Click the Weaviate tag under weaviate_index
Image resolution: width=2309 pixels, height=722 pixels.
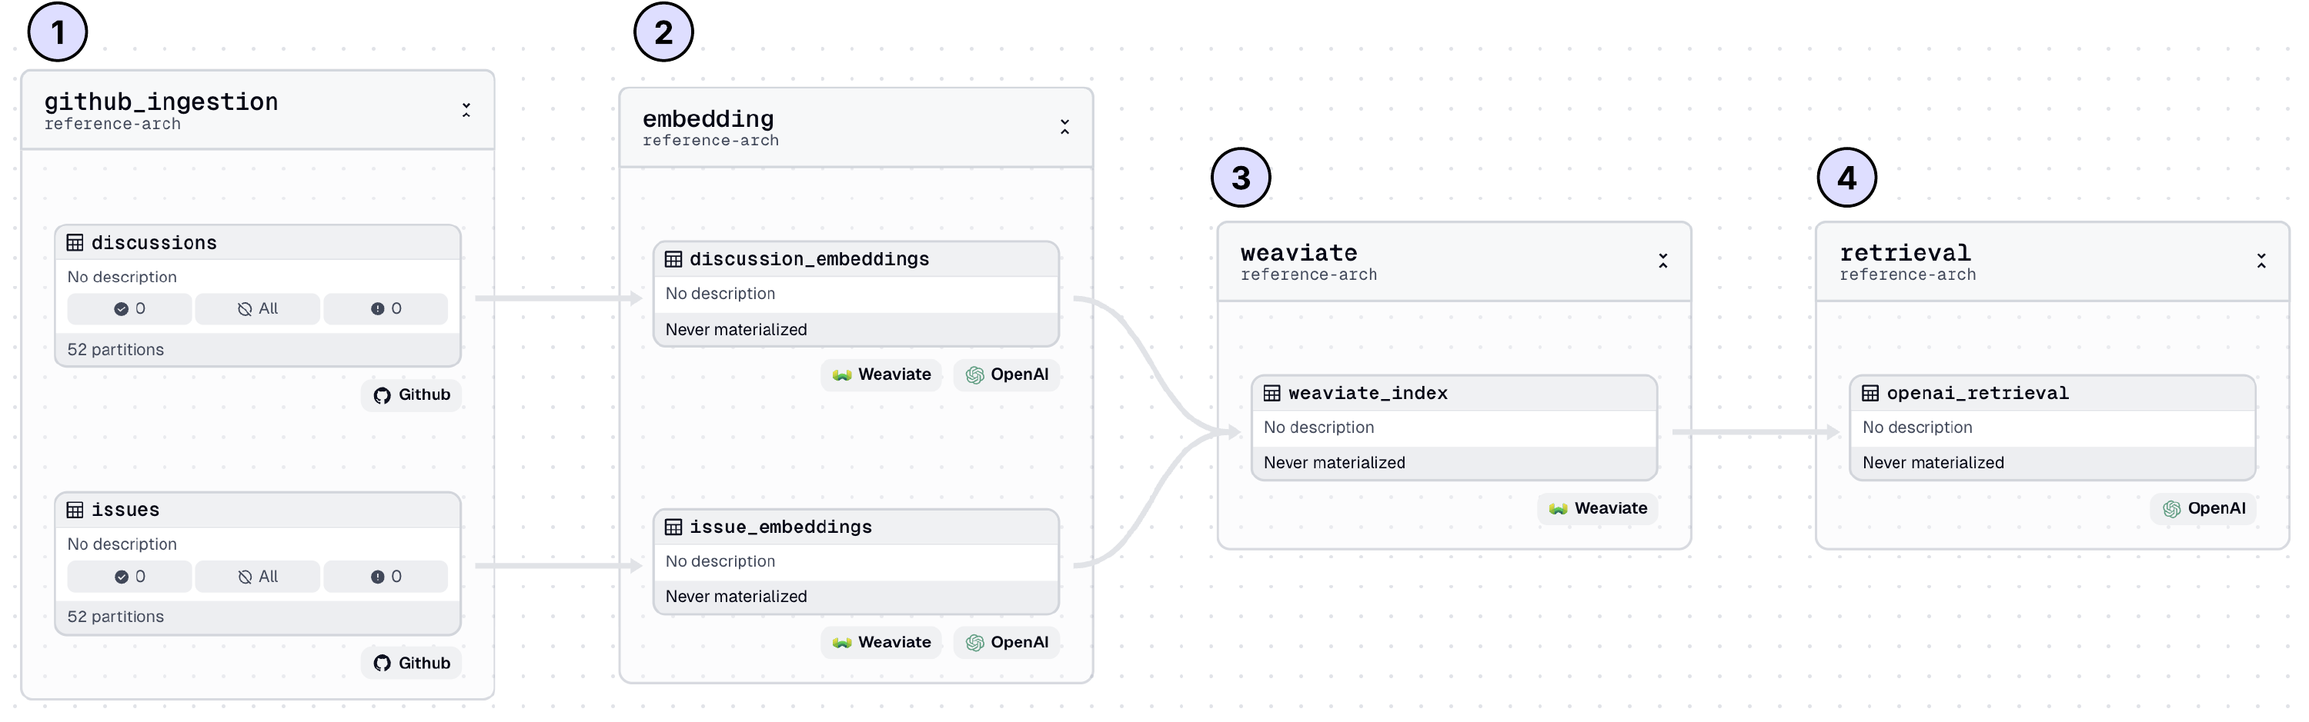click(x=1597, y=508)
